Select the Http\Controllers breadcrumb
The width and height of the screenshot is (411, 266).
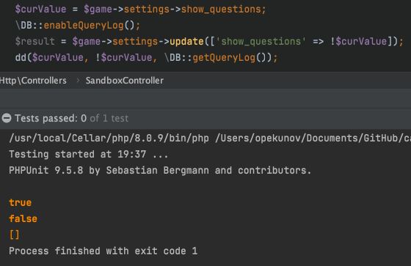click(33, 81)
